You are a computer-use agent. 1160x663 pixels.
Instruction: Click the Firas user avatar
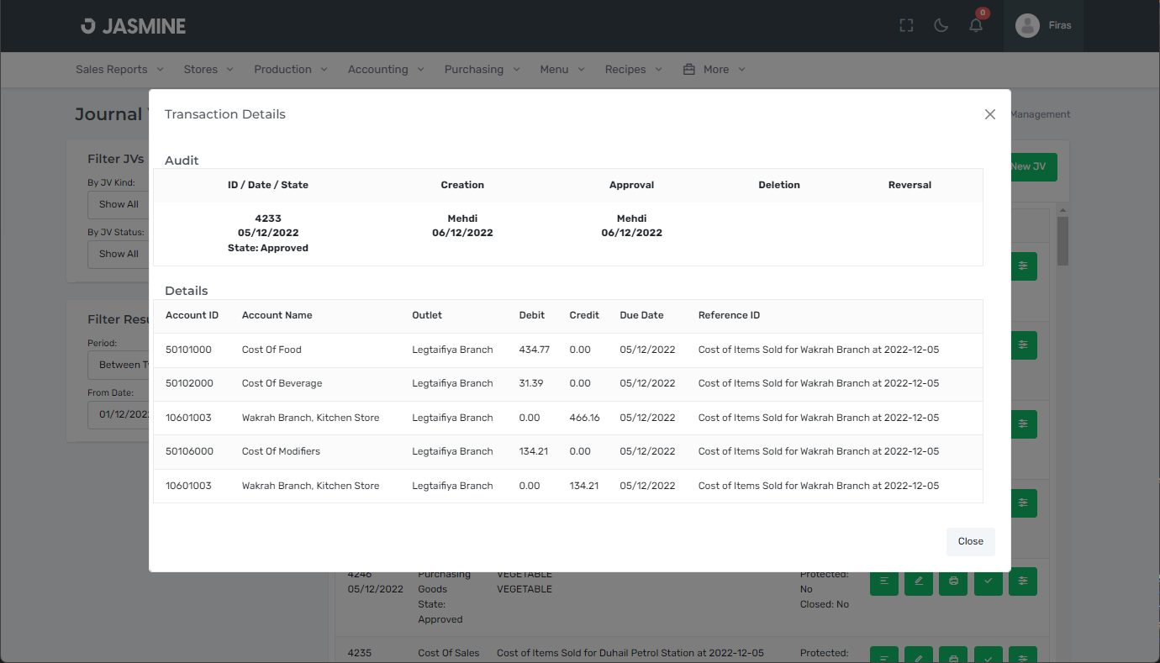(x=1027, y=25)
